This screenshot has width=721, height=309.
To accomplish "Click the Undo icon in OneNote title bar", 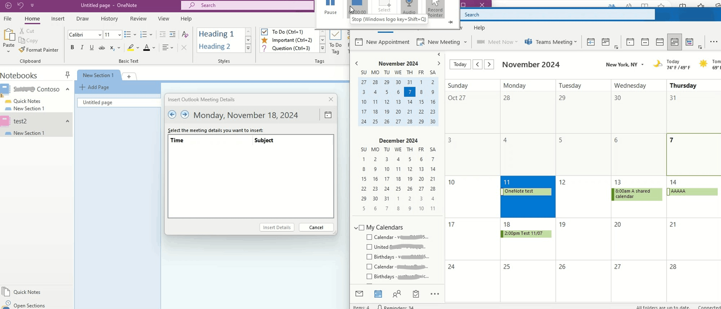I will tap(20, 5).
